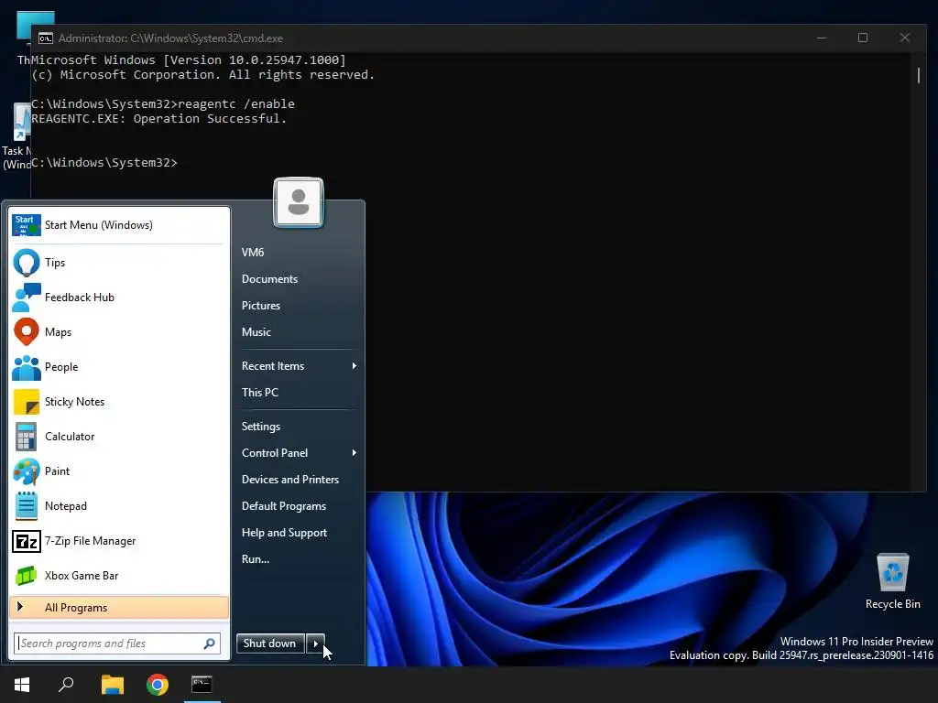
Task: Launch the Maps app icon
Action: (x=27, y=331)
